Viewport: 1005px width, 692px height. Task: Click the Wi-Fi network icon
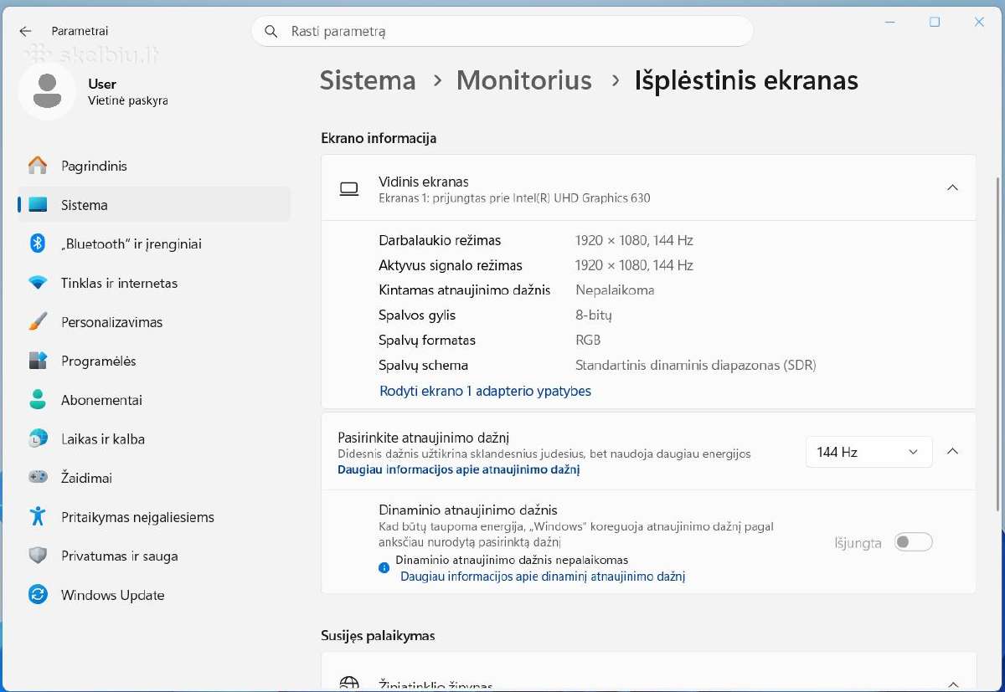(38, 283)
